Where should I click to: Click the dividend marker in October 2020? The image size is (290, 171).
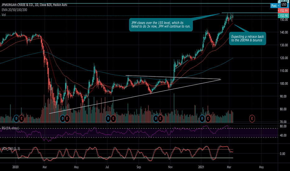pyautogui.click(x=156, y=118)
